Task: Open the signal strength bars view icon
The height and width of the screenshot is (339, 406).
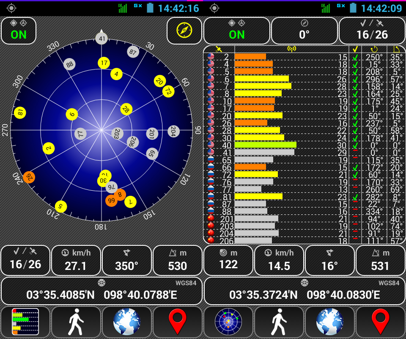Action: (25, 322)
